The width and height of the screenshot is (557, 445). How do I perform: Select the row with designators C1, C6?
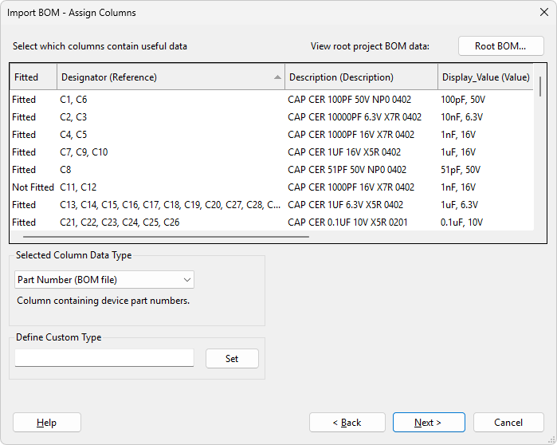click(73, 100)
